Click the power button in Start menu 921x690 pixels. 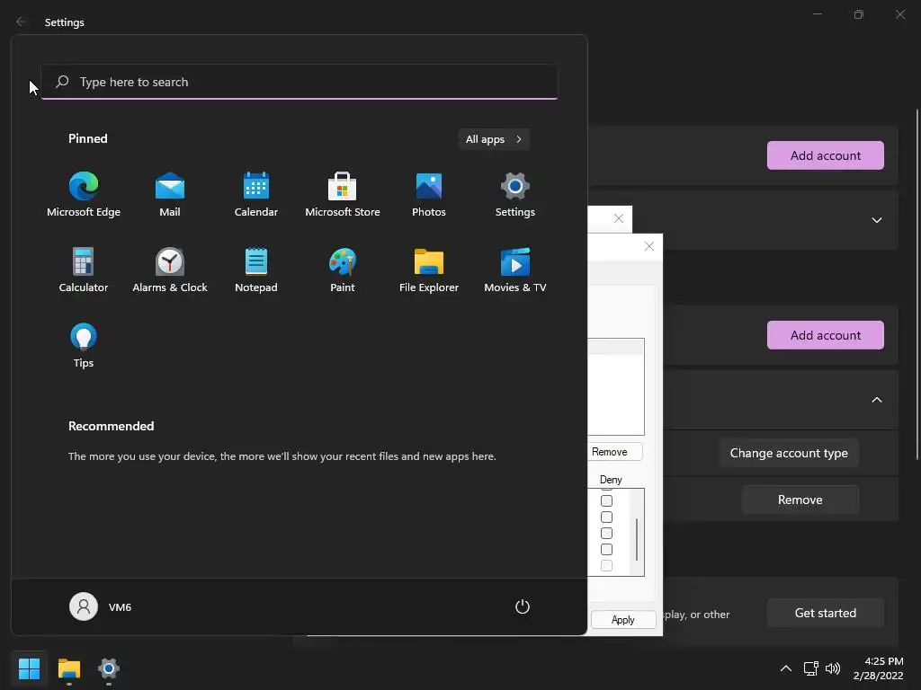point(523,606)
